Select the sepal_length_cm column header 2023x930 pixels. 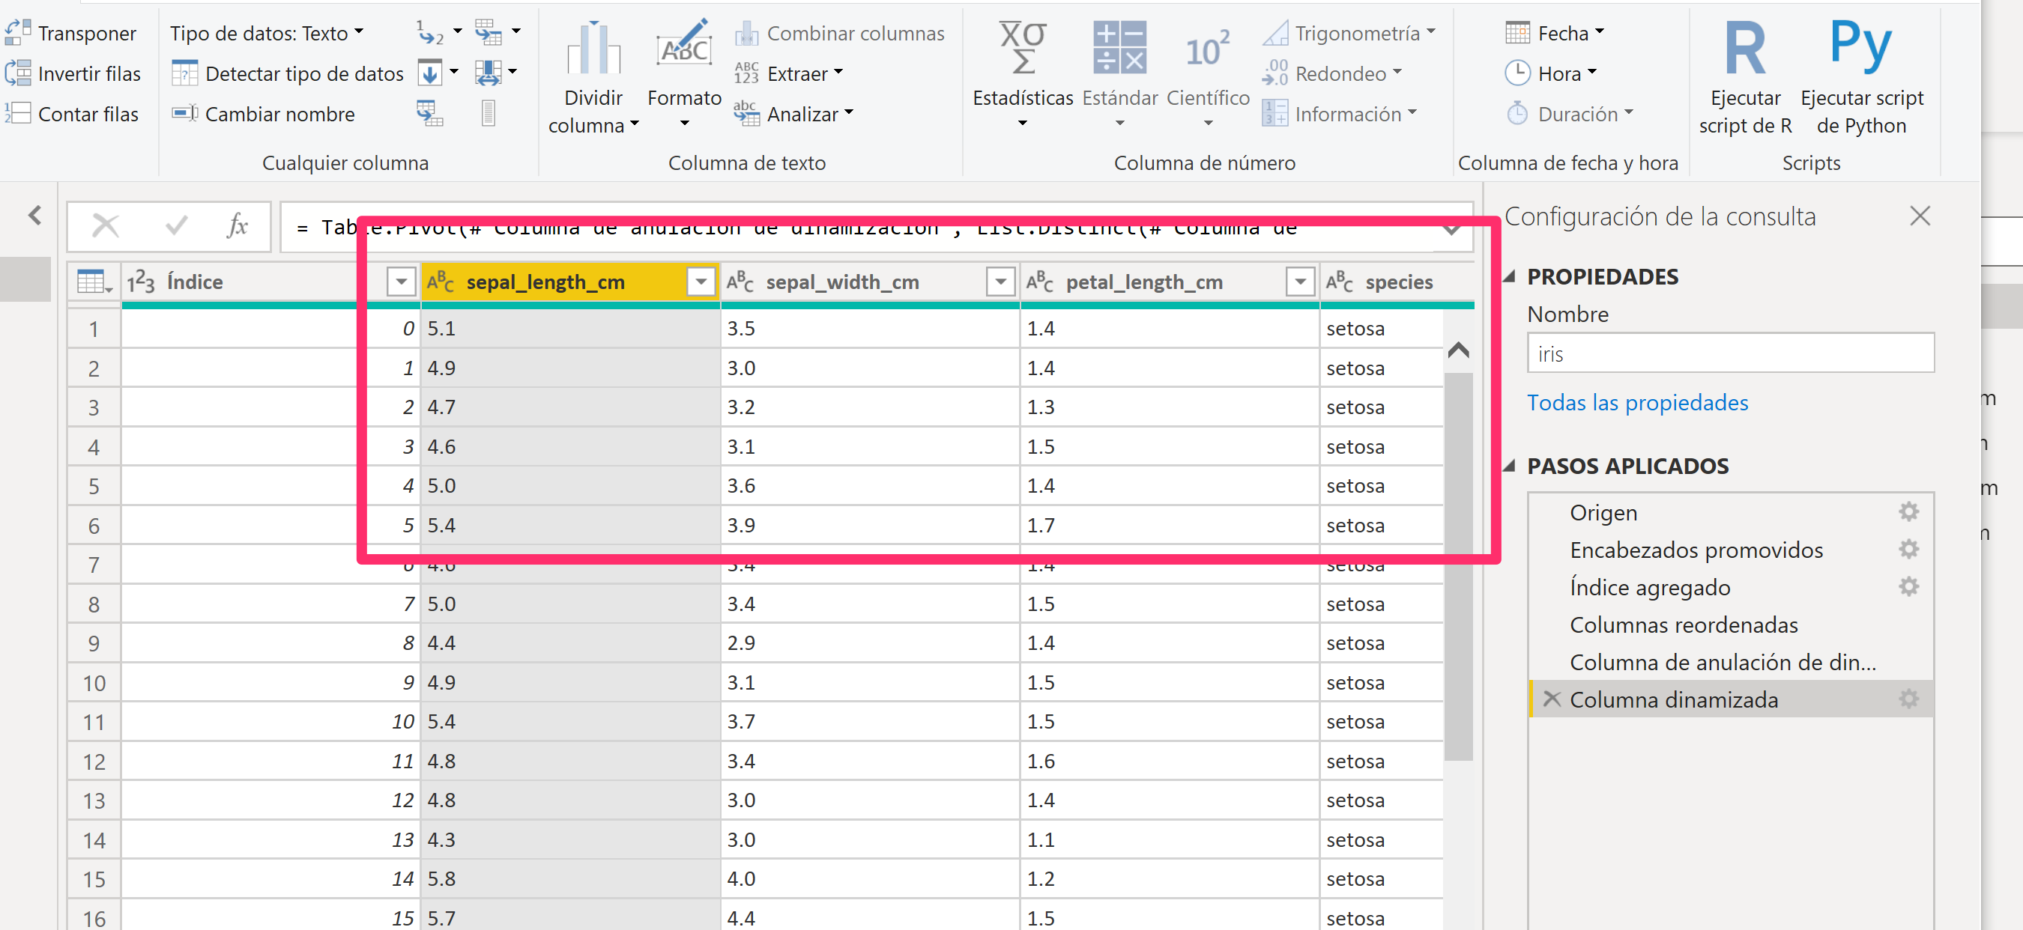coord(545,282)
